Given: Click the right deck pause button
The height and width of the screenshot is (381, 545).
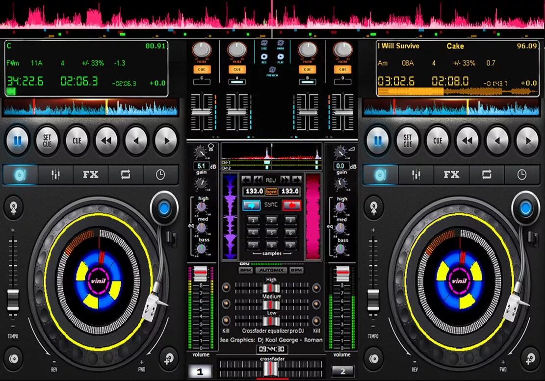Looking at the screenshot, I should [377, 141].
